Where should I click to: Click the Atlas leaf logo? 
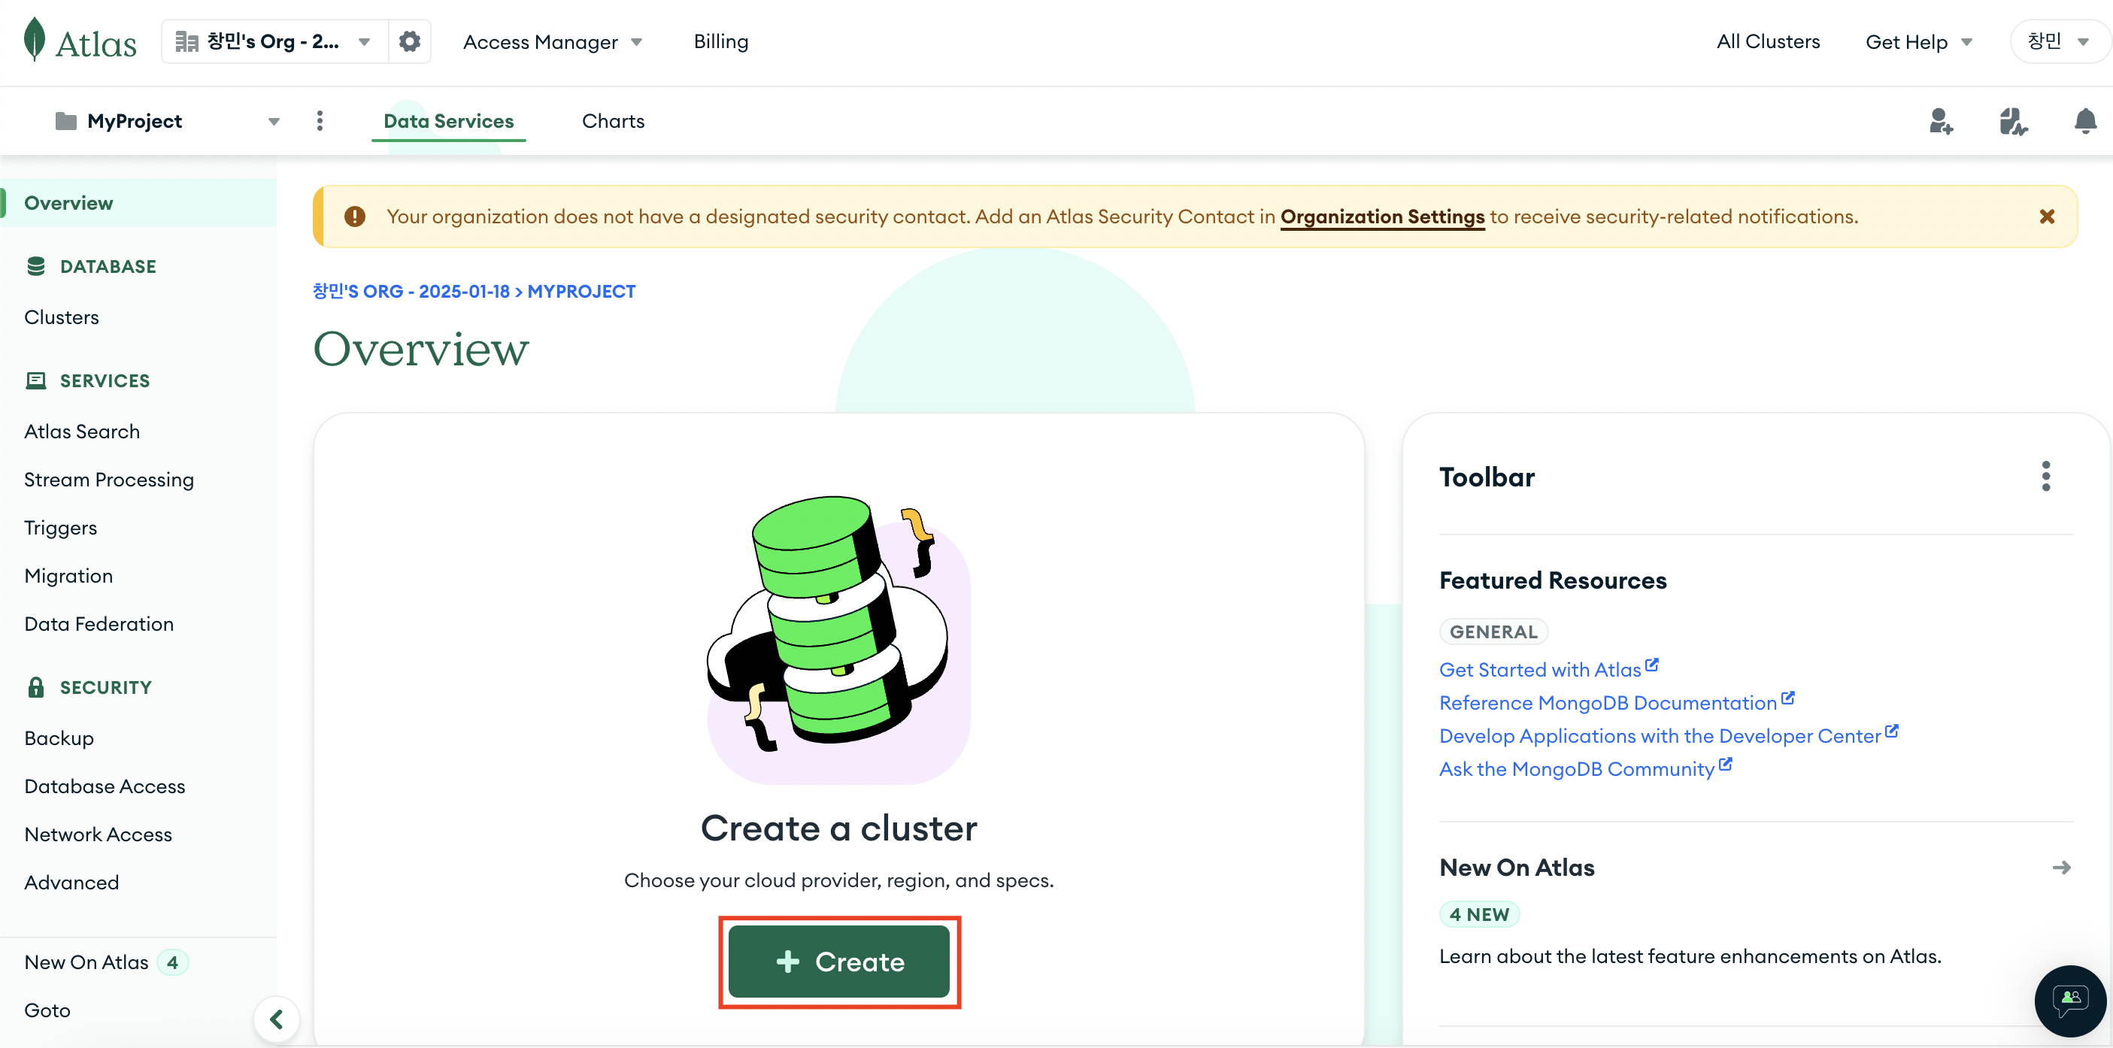(x=35, y=40)
